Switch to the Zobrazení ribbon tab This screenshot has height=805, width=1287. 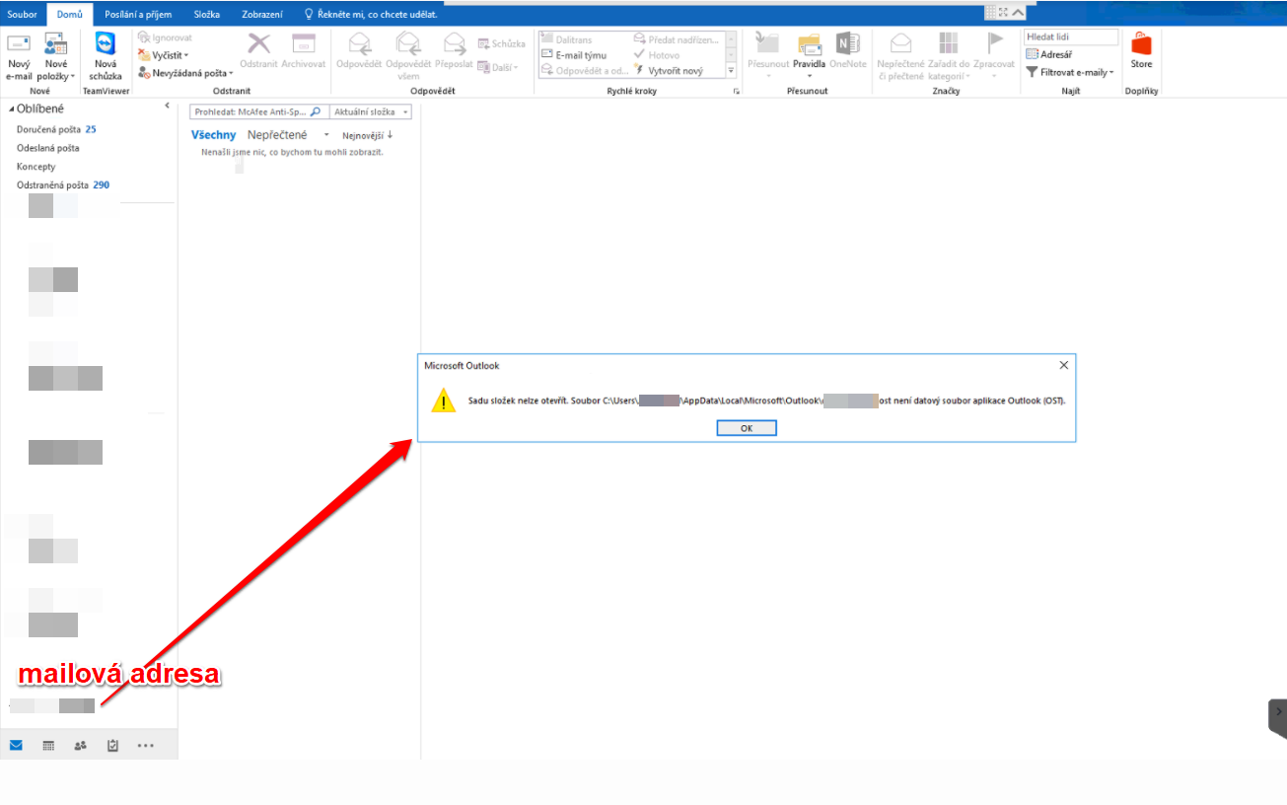[262, 15]
